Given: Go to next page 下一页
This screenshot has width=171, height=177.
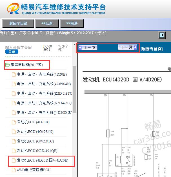Looking at the screenshot, I should 127,47.
